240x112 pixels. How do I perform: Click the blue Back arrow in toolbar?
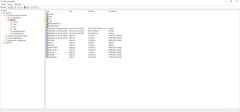[1, 7]
